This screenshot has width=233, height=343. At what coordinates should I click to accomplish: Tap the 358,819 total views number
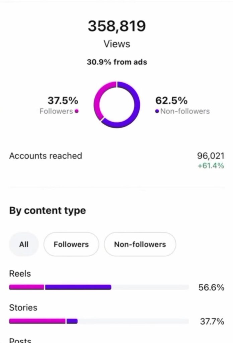(x=116, y=26)
